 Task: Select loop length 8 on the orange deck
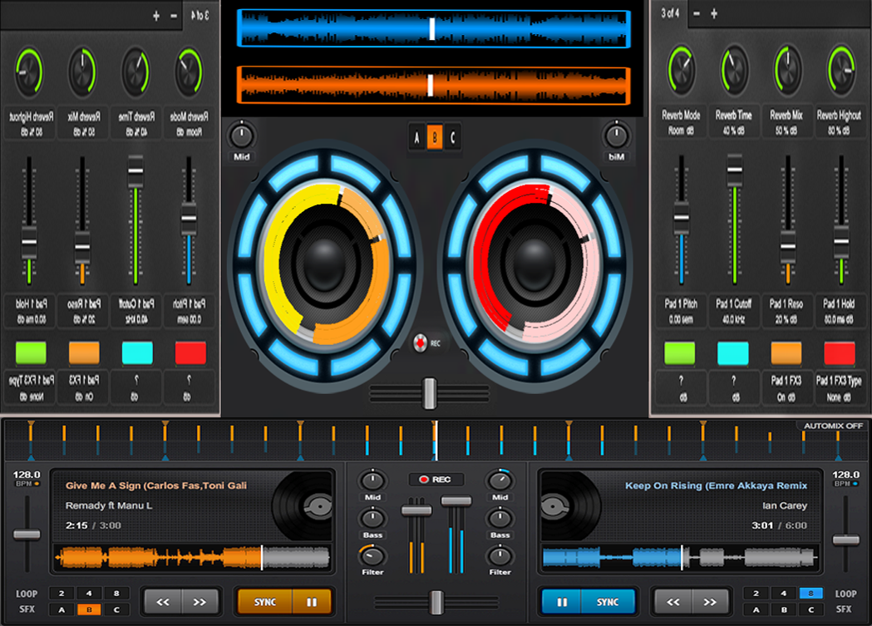(116, 594)
